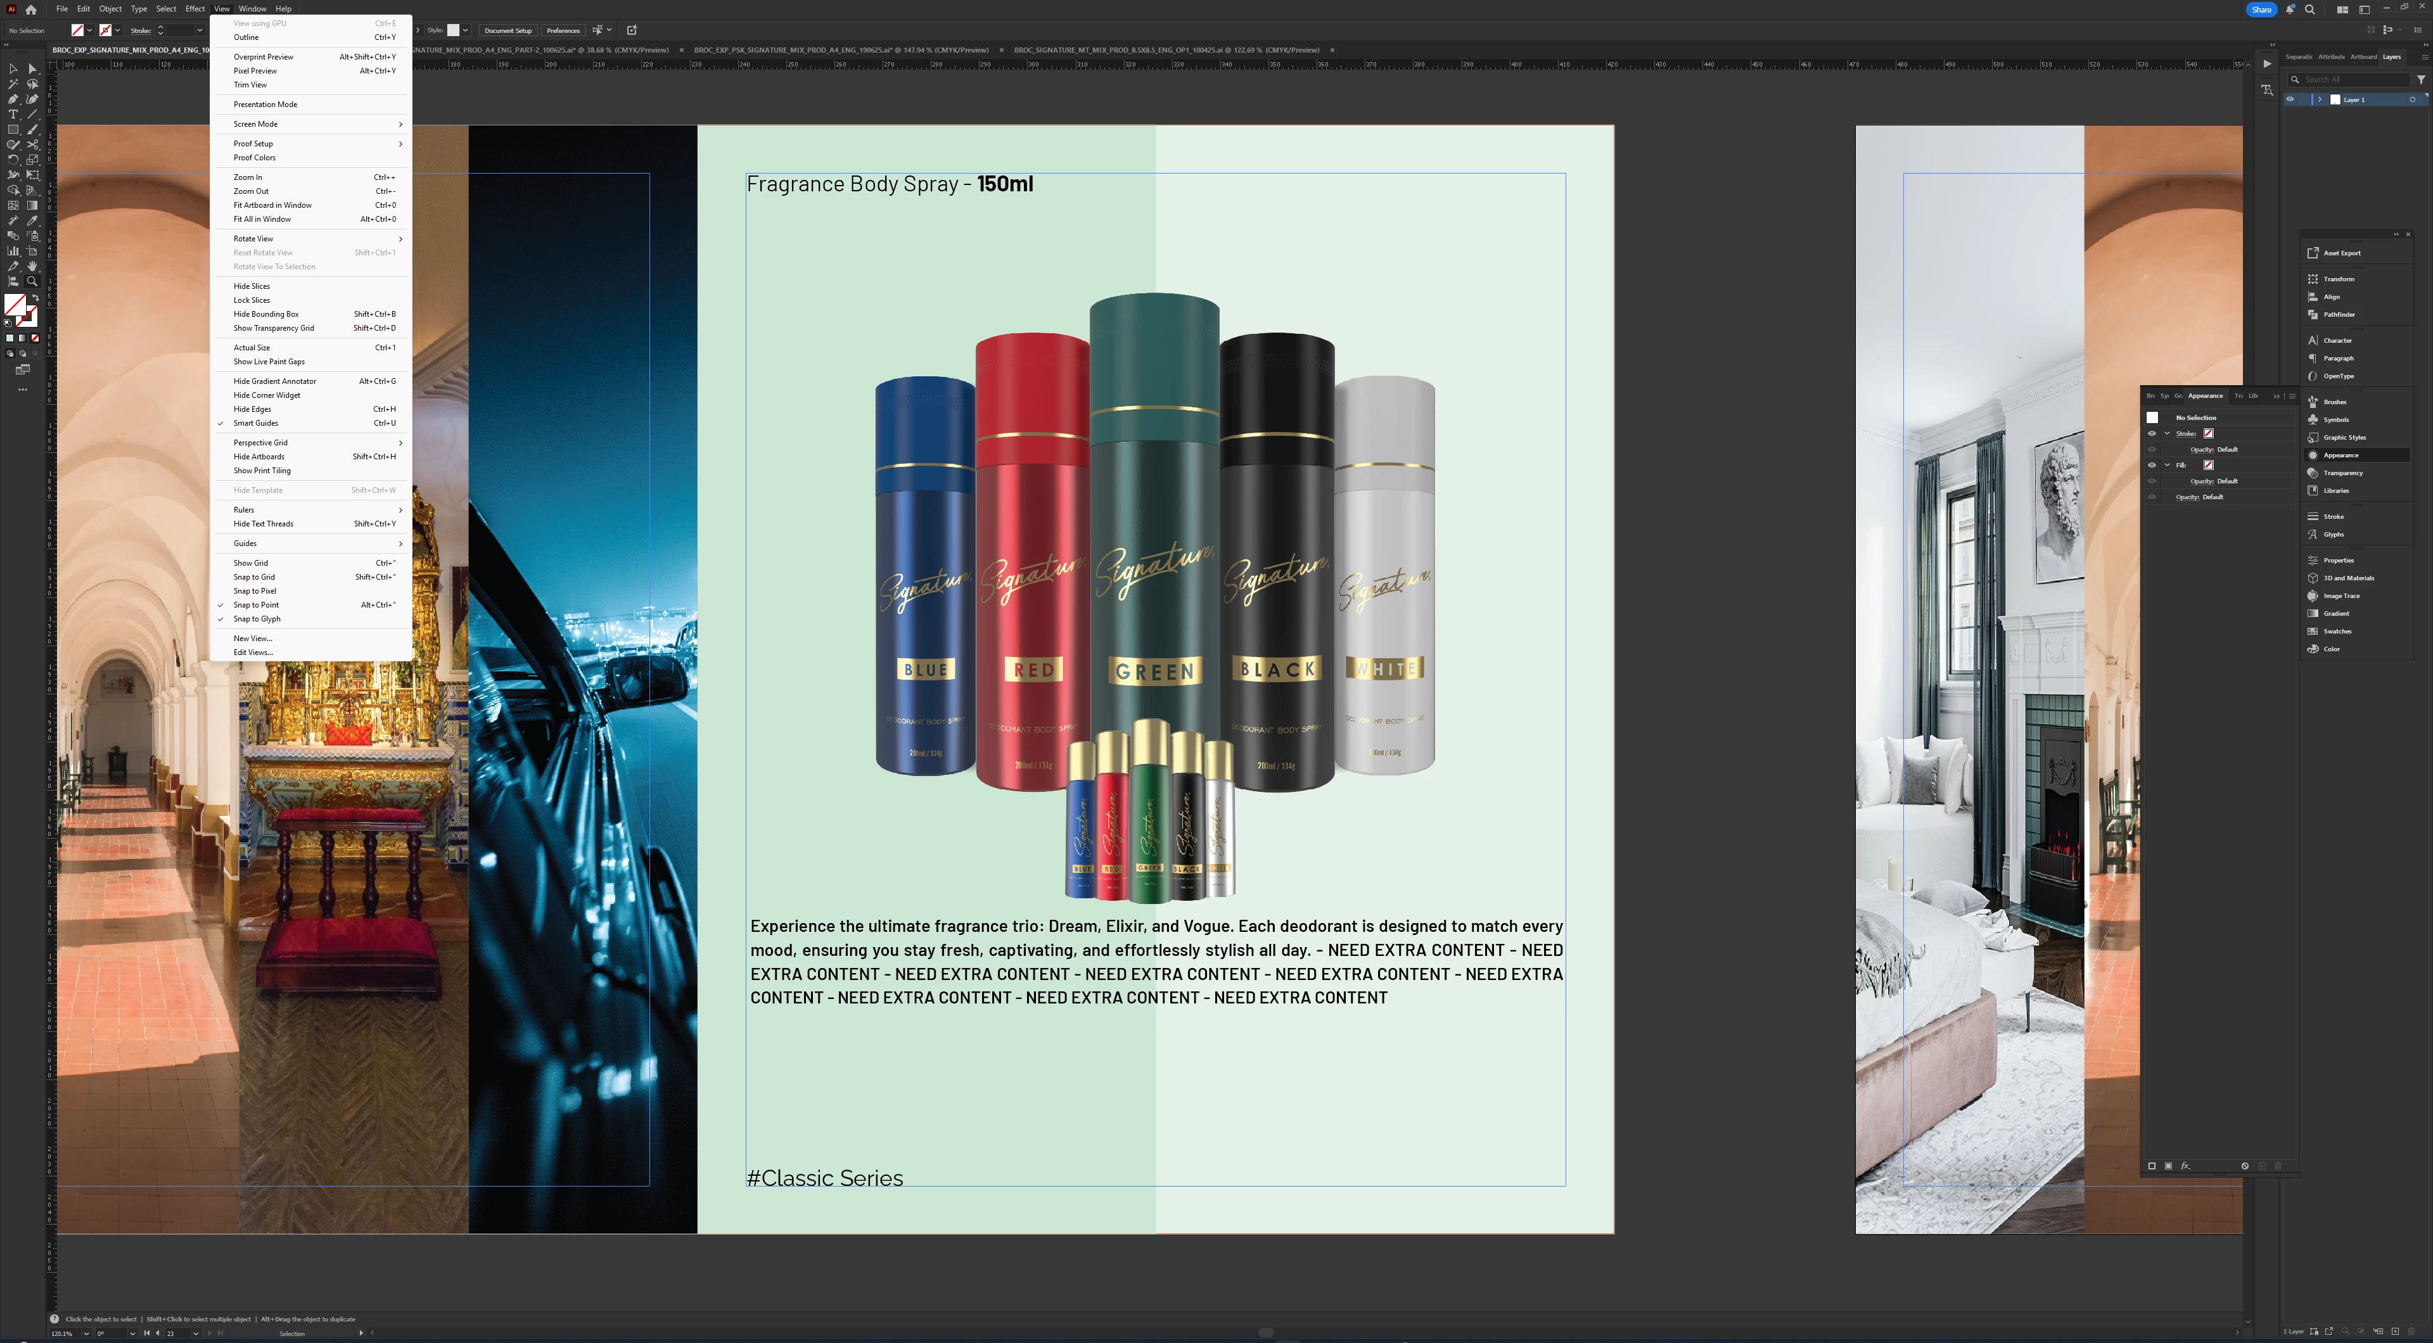
Task: Disable Snap to Glyph option
Action: click(257, 619)
